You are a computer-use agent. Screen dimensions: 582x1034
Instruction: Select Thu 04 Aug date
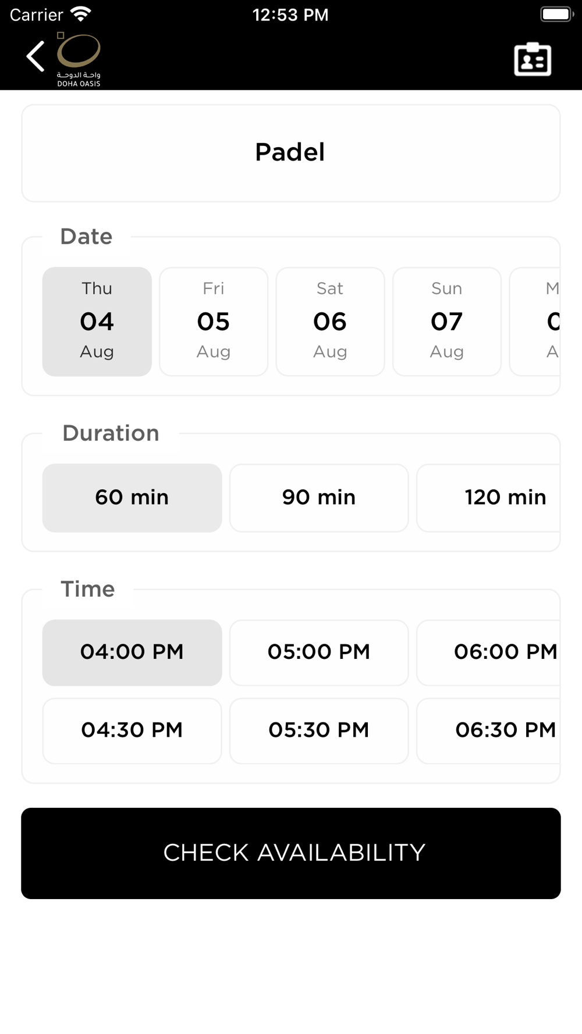coord(97,322)
